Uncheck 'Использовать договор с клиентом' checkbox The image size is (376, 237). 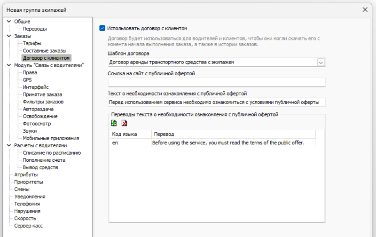[x=102, y=28]
